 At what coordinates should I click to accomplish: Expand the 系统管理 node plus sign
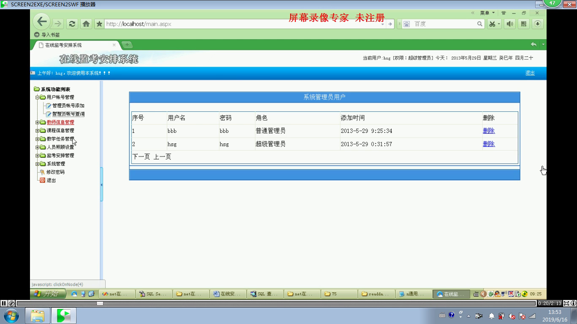(37, 164)
